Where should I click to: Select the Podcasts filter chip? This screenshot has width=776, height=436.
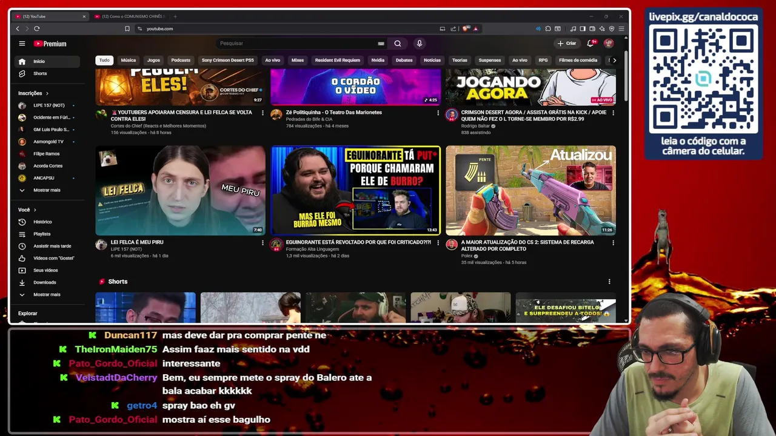click(x=181, y=60)
